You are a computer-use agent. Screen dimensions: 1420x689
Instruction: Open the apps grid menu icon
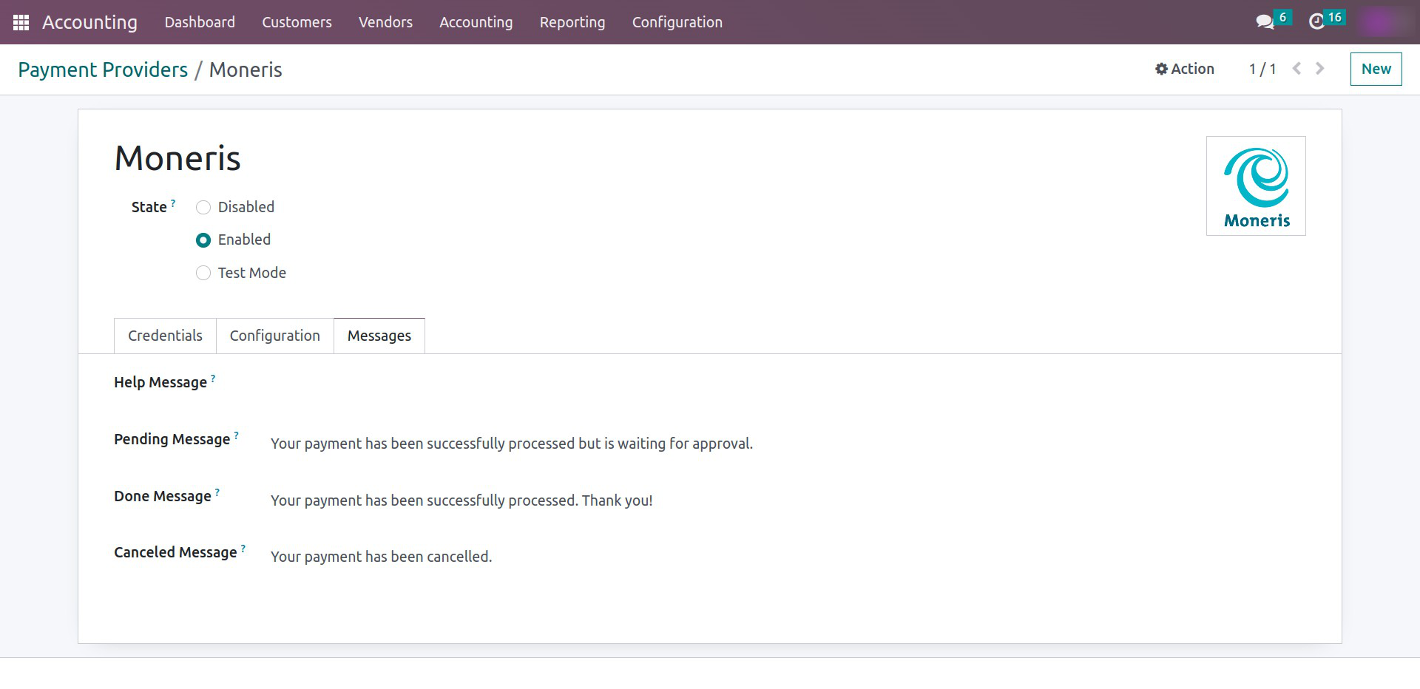point(21,22)
